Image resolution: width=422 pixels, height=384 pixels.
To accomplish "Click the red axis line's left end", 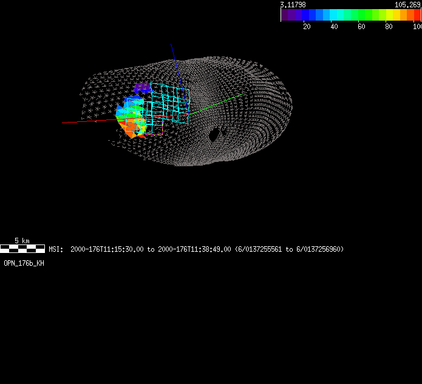I will coord(64,123).
